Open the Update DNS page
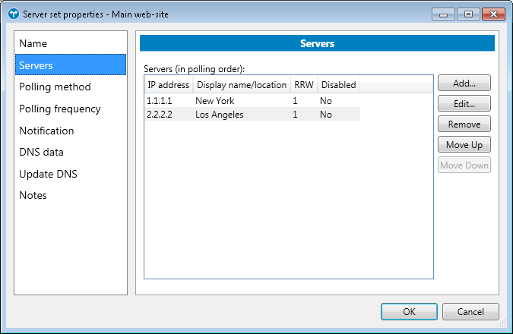 tap(48, 174)
